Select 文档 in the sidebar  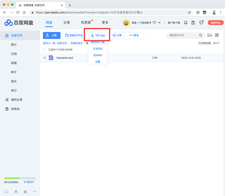point(14,54)
